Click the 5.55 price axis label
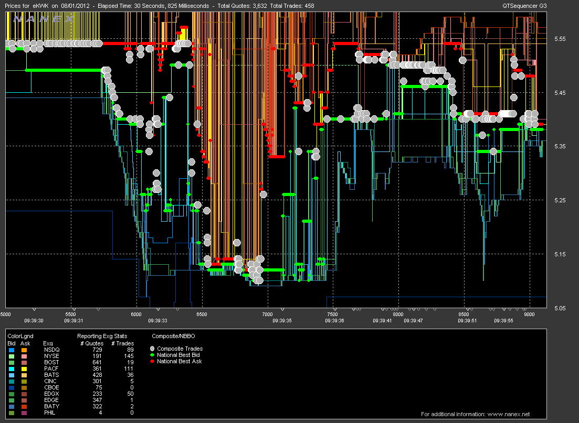 [560, 39]
